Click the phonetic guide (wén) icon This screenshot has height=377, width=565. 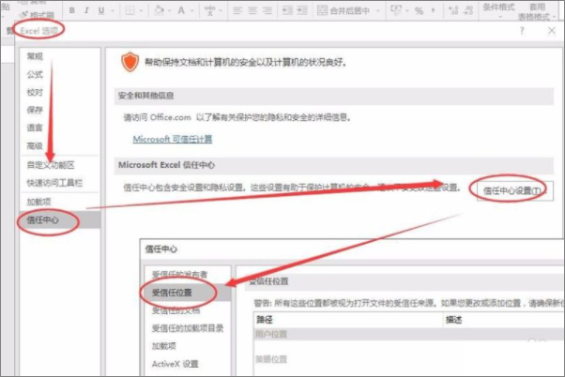[209, 11]
